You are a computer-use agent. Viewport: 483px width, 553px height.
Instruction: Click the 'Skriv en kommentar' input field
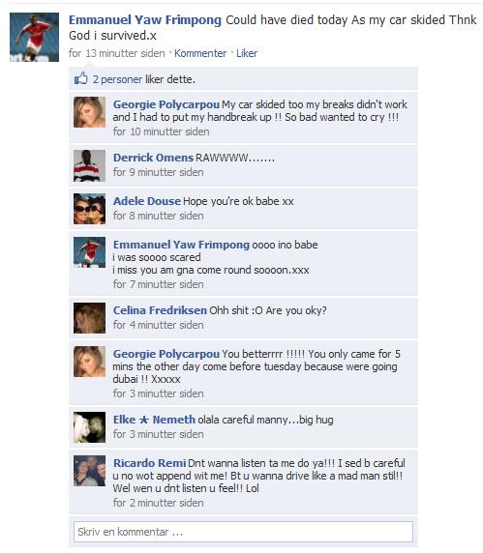pos(243,532)
